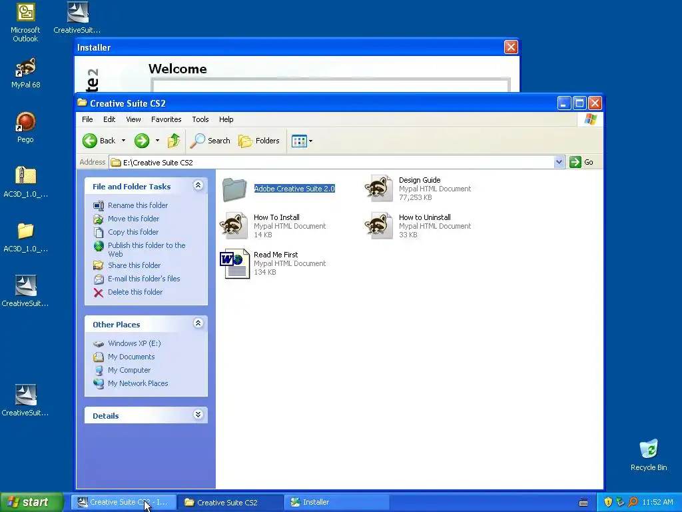Image resolution: width=682 pixels, height=512 pixels.
Task: Go to My Documents
Action: 131,357
